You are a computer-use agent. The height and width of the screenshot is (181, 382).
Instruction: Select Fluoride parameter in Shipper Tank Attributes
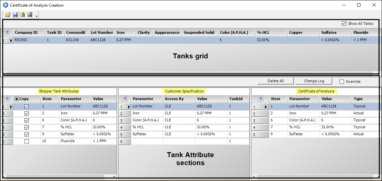click(75, 141)
